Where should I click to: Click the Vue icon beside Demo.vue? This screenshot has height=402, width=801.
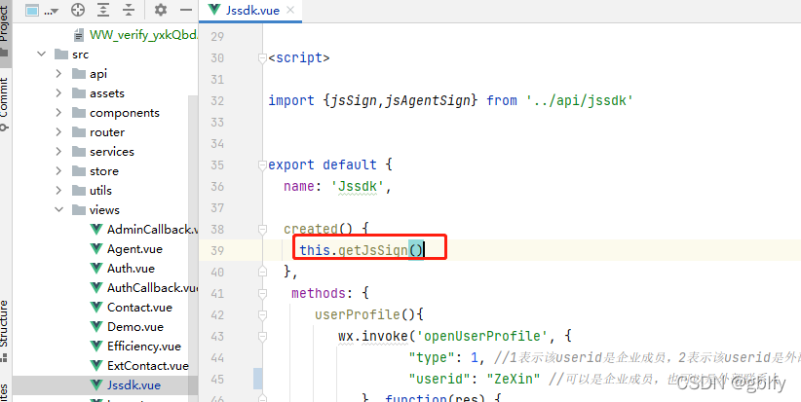[x=95, y=326]
